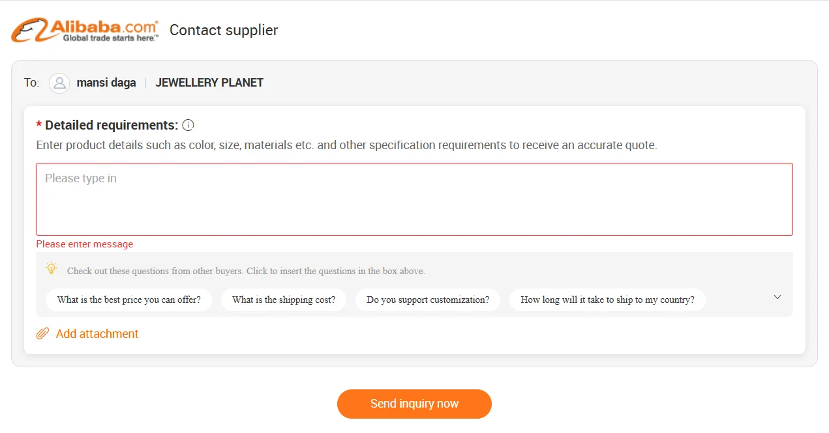
Task: Open the Add attachment link
Action: [97, 333]
